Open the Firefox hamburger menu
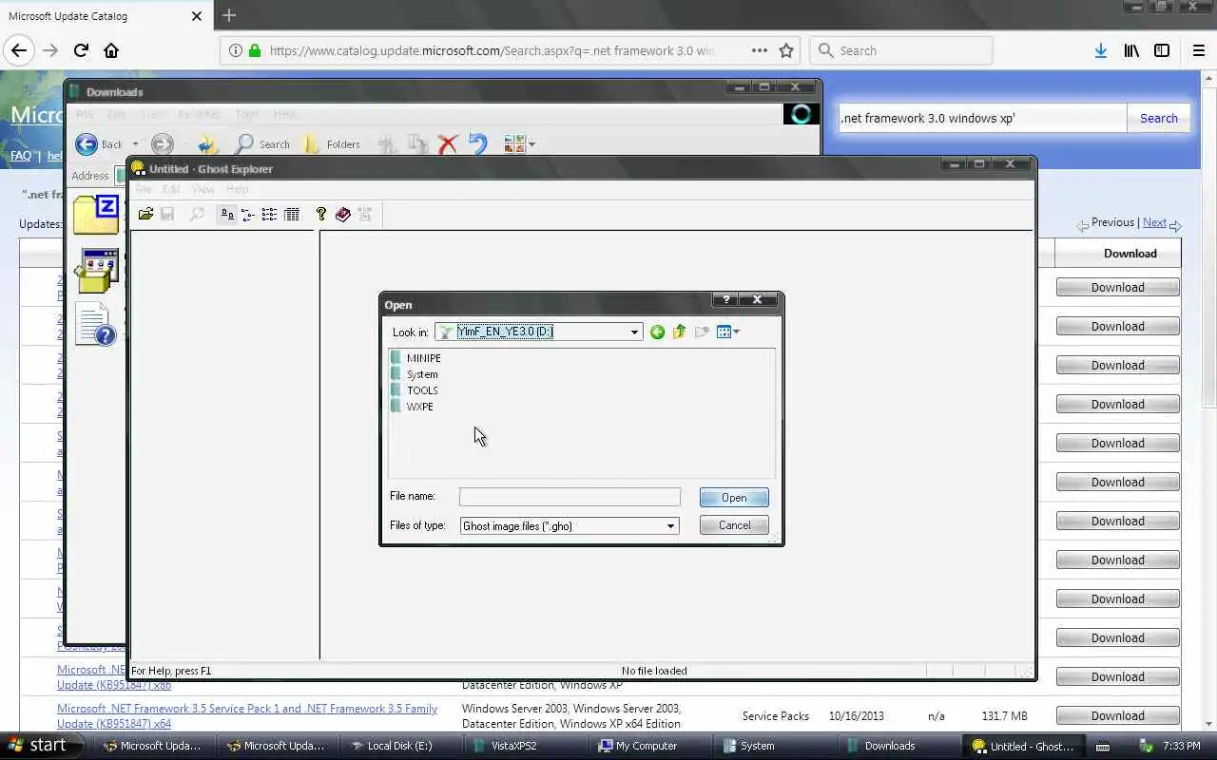 [1199, 50]
